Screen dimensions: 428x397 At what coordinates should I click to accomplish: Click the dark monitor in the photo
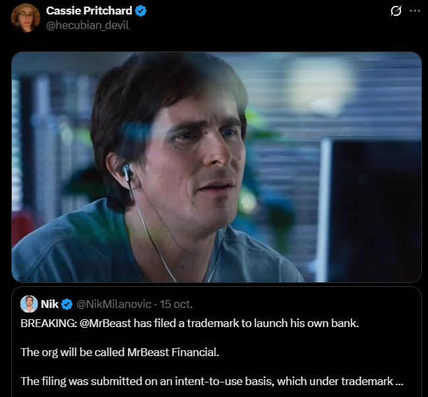[373, 210]
